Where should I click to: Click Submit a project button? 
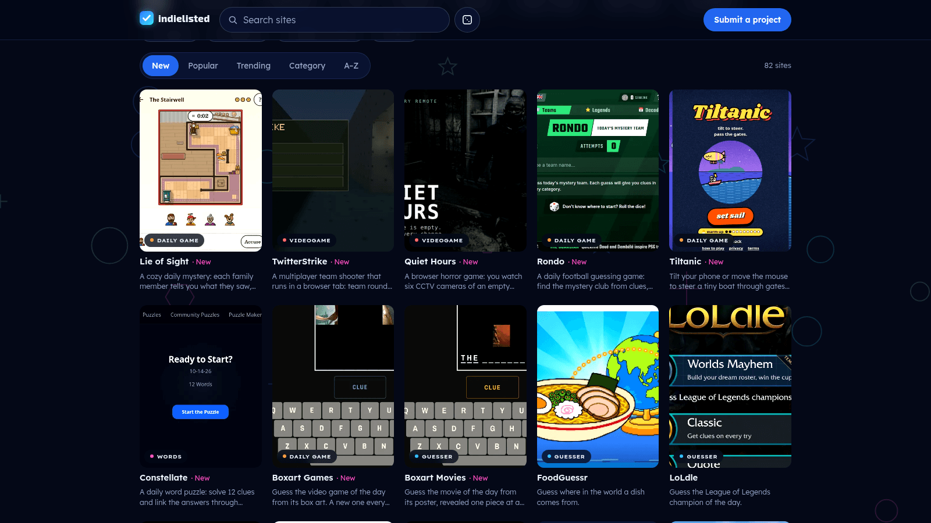pos(747,20)
